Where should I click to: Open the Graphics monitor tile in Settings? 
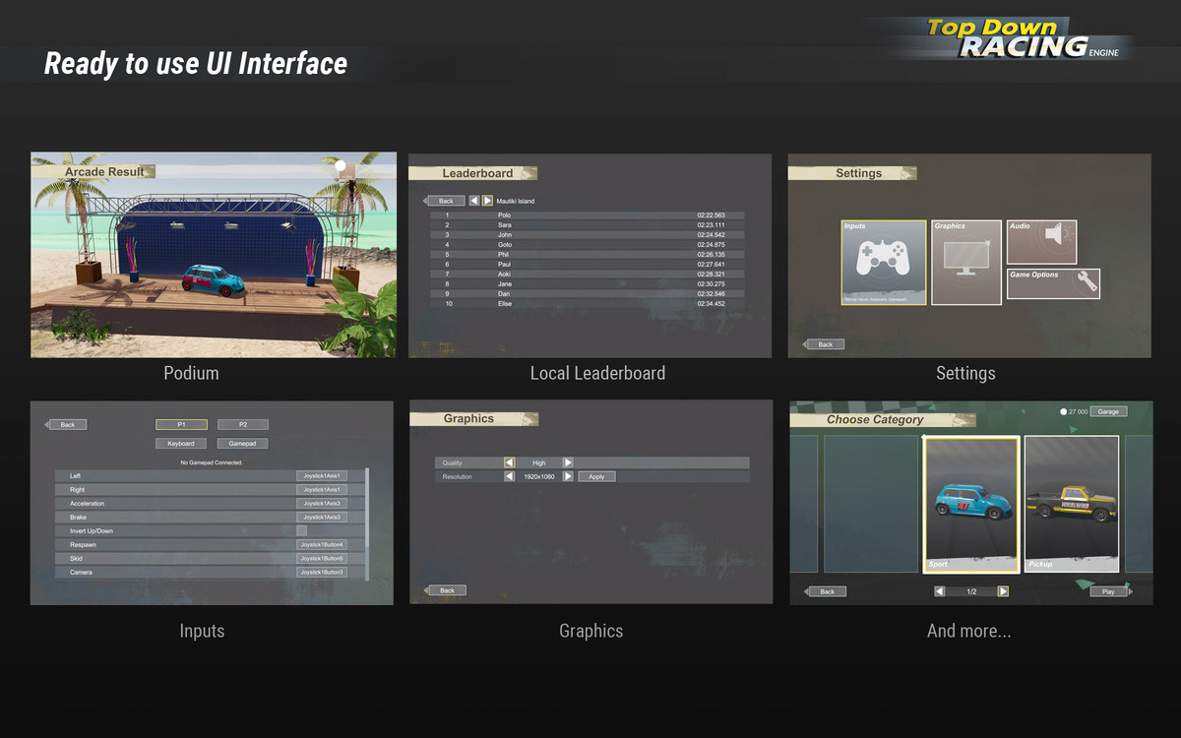click(x=965, y=262)
